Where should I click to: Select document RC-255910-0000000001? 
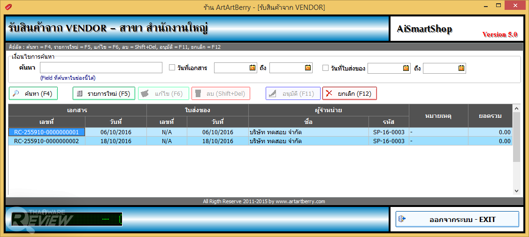coord(46,132)
